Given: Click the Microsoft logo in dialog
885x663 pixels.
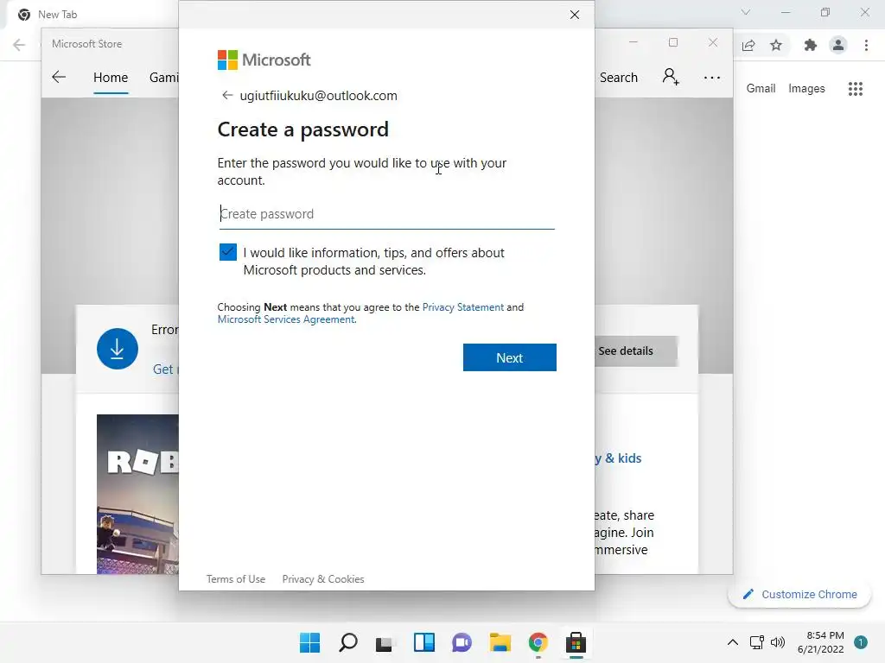Looking at the screenshot, I should [x=264, y=60].
